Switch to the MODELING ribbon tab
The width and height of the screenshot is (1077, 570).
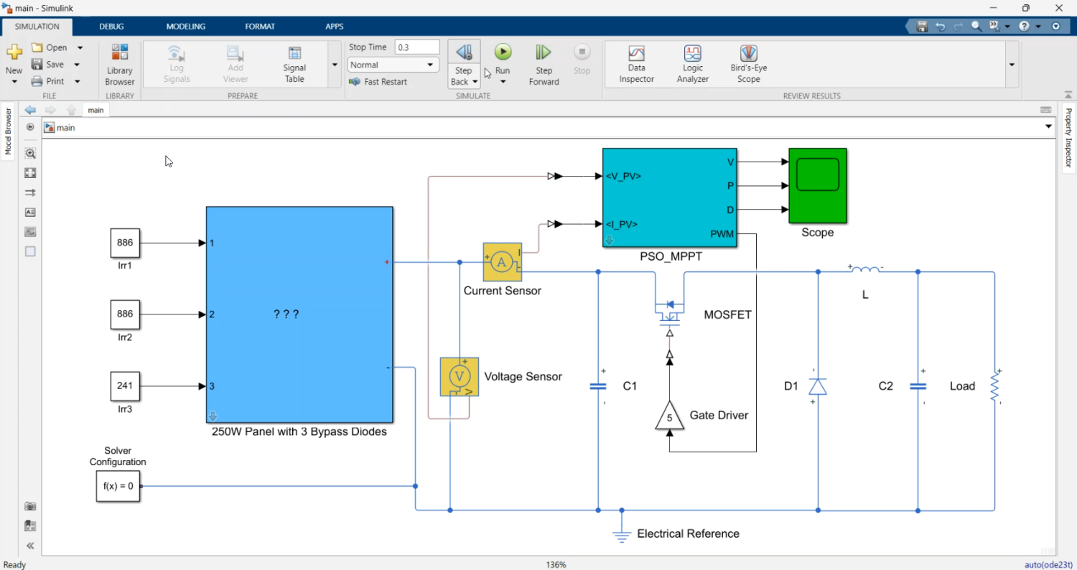(x=185, y=27)
